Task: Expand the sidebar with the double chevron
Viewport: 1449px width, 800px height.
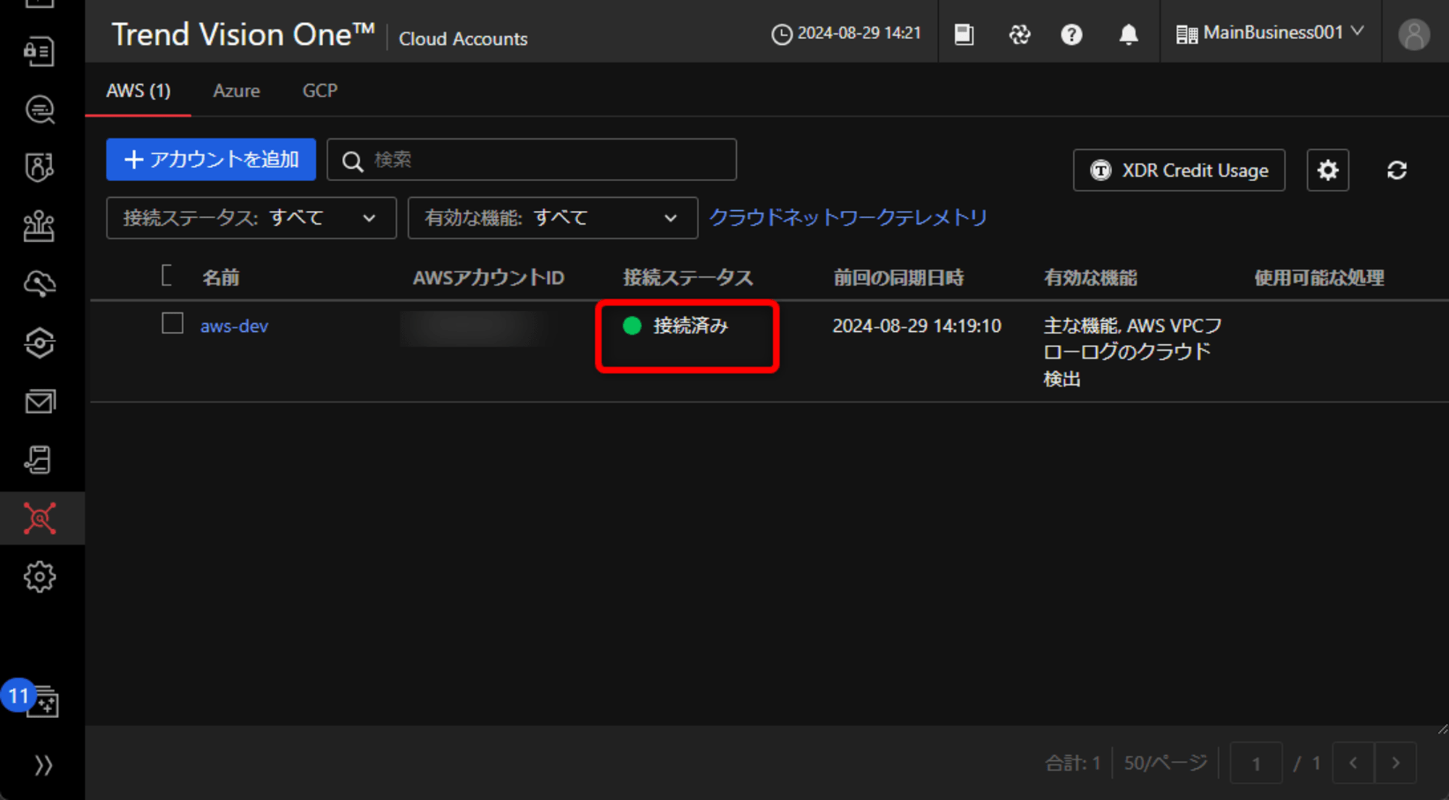Action: coord(43,764)
